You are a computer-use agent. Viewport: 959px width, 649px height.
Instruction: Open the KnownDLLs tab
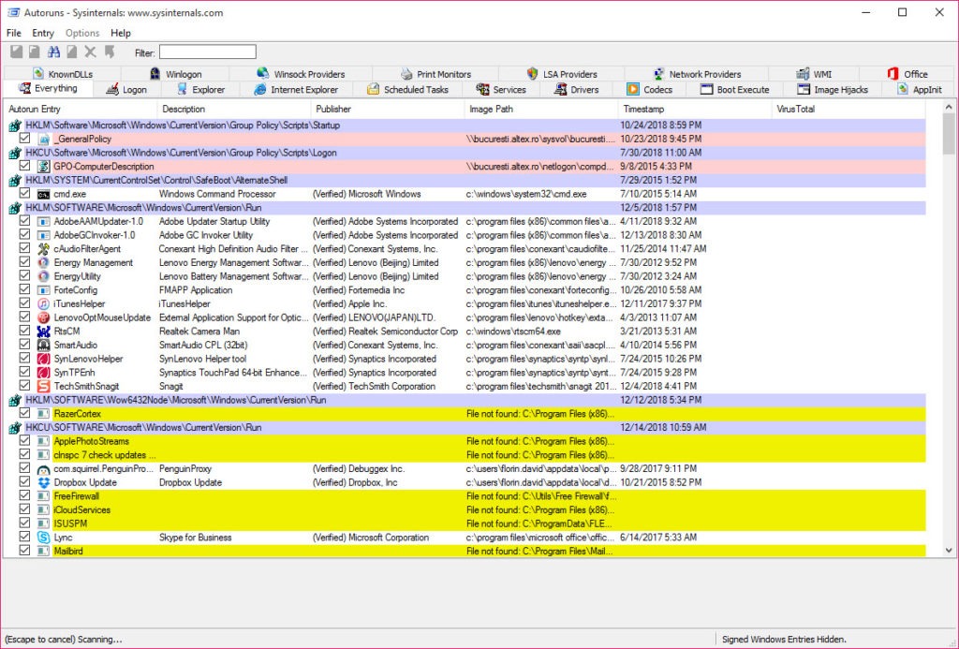click(x=63, y=74)
